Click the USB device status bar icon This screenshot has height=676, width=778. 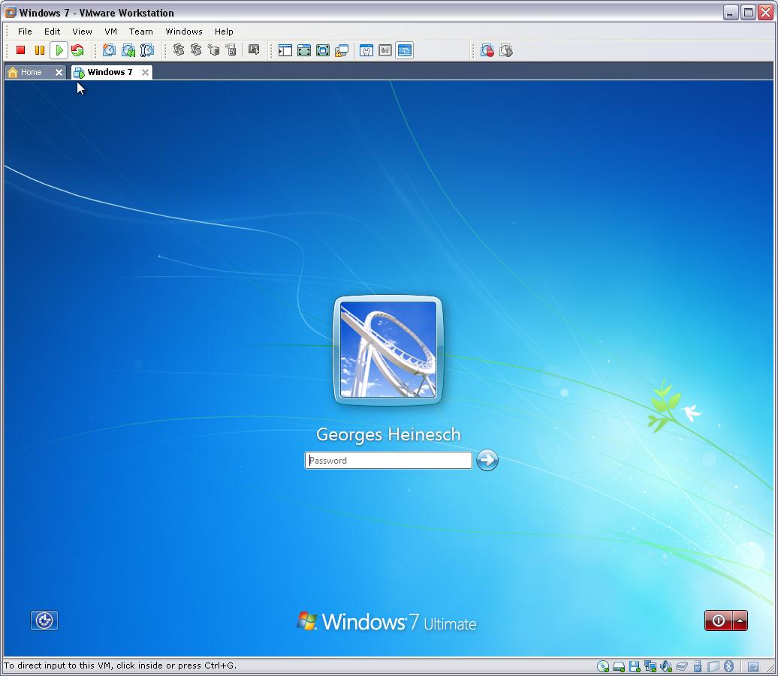click(697, 666)
